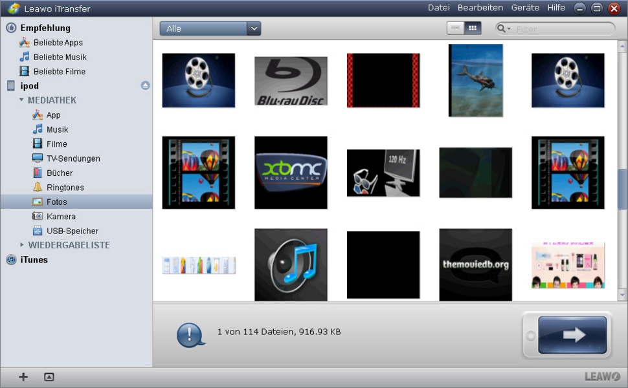628x388 pixels.
Task: Click the search magnifier icon
Action: click(501, 28)
